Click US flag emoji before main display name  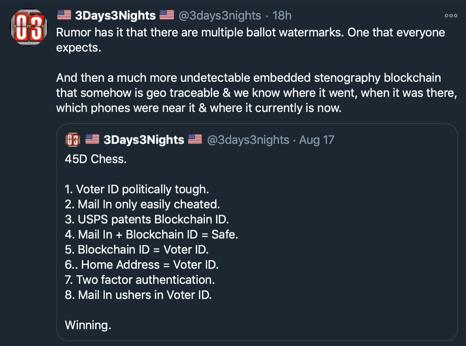64,15
